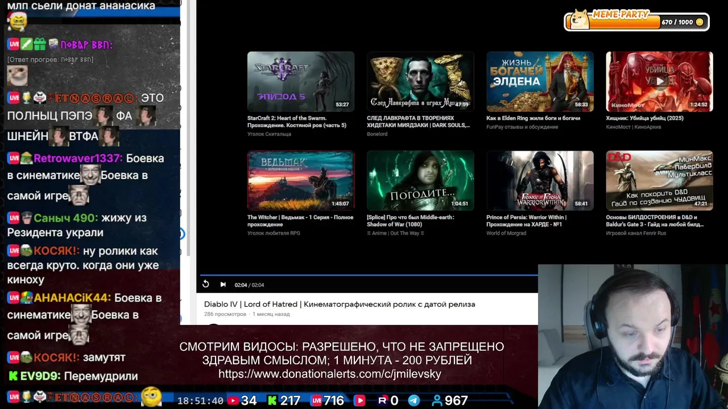Click the Santa hat emoji atop chat
The image size is (728, 409).
click(x=17, y=22)
